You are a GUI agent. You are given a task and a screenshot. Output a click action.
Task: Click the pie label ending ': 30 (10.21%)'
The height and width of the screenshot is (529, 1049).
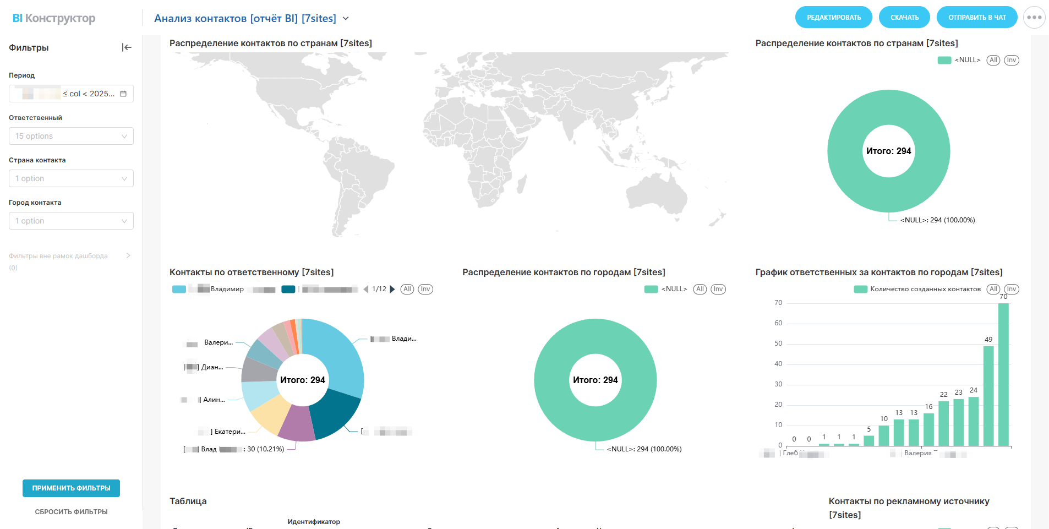coord(234,449)
